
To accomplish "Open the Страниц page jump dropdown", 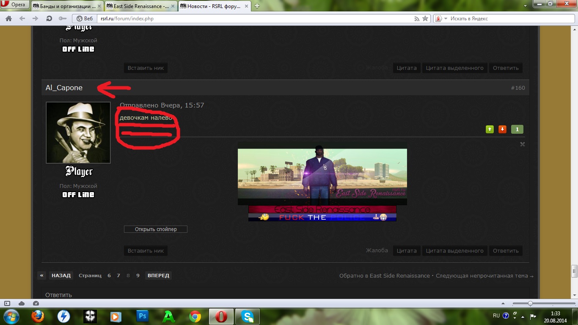I will point(90,275).
